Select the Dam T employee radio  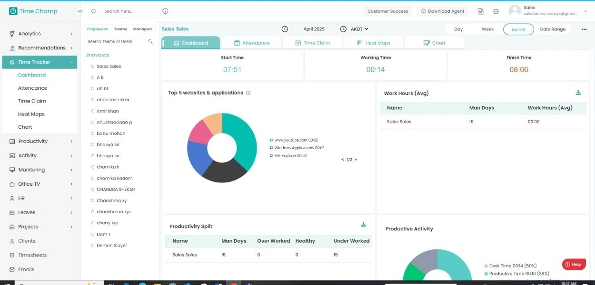click(93, 234)
